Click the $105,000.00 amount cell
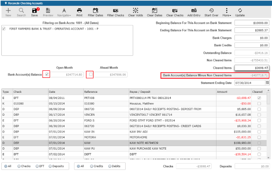The height and width of the screenshot is (172, 272). click(234, 132)
